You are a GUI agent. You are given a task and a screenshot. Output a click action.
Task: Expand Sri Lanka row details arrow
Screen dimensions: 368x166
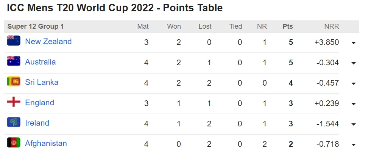pos(354,83)
